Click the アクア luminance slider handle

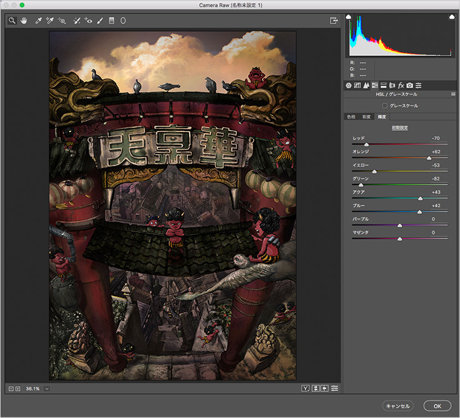tap(421, 199)
